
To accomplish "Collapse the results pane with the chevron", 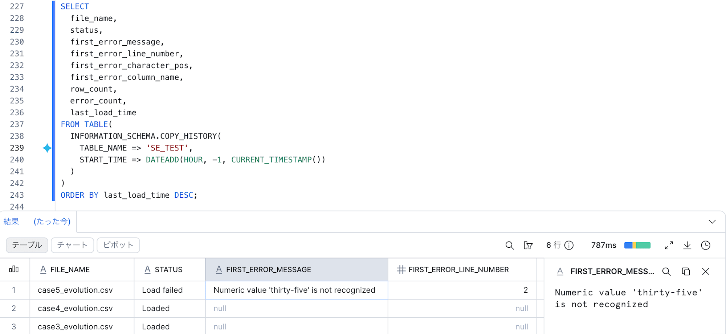I will tap(712, 222).
